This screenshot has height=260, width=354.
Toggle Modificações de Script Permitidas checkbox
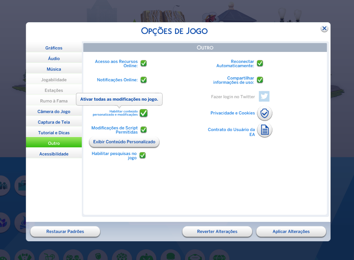click(144, 130)
